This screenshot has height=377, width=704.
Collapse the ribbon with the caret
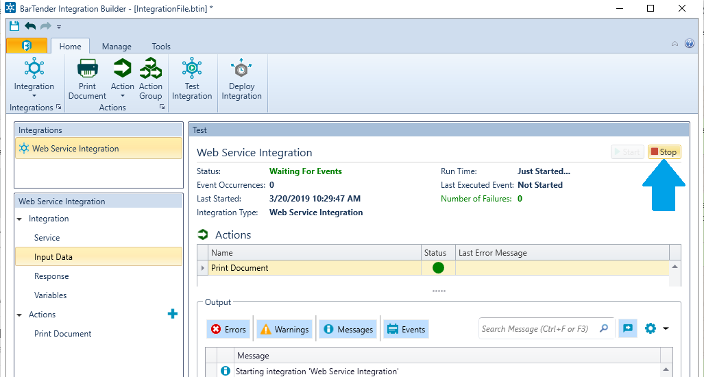[x=675, y=44]
